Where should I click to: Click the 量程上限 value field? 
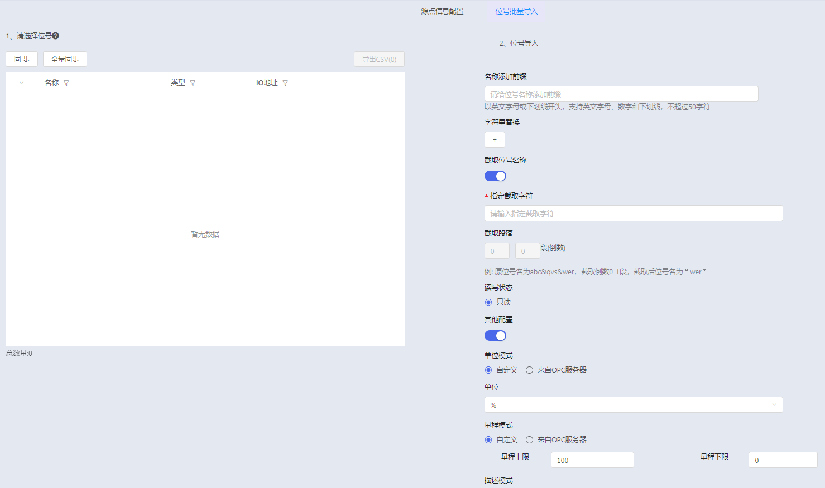[592, 460]
